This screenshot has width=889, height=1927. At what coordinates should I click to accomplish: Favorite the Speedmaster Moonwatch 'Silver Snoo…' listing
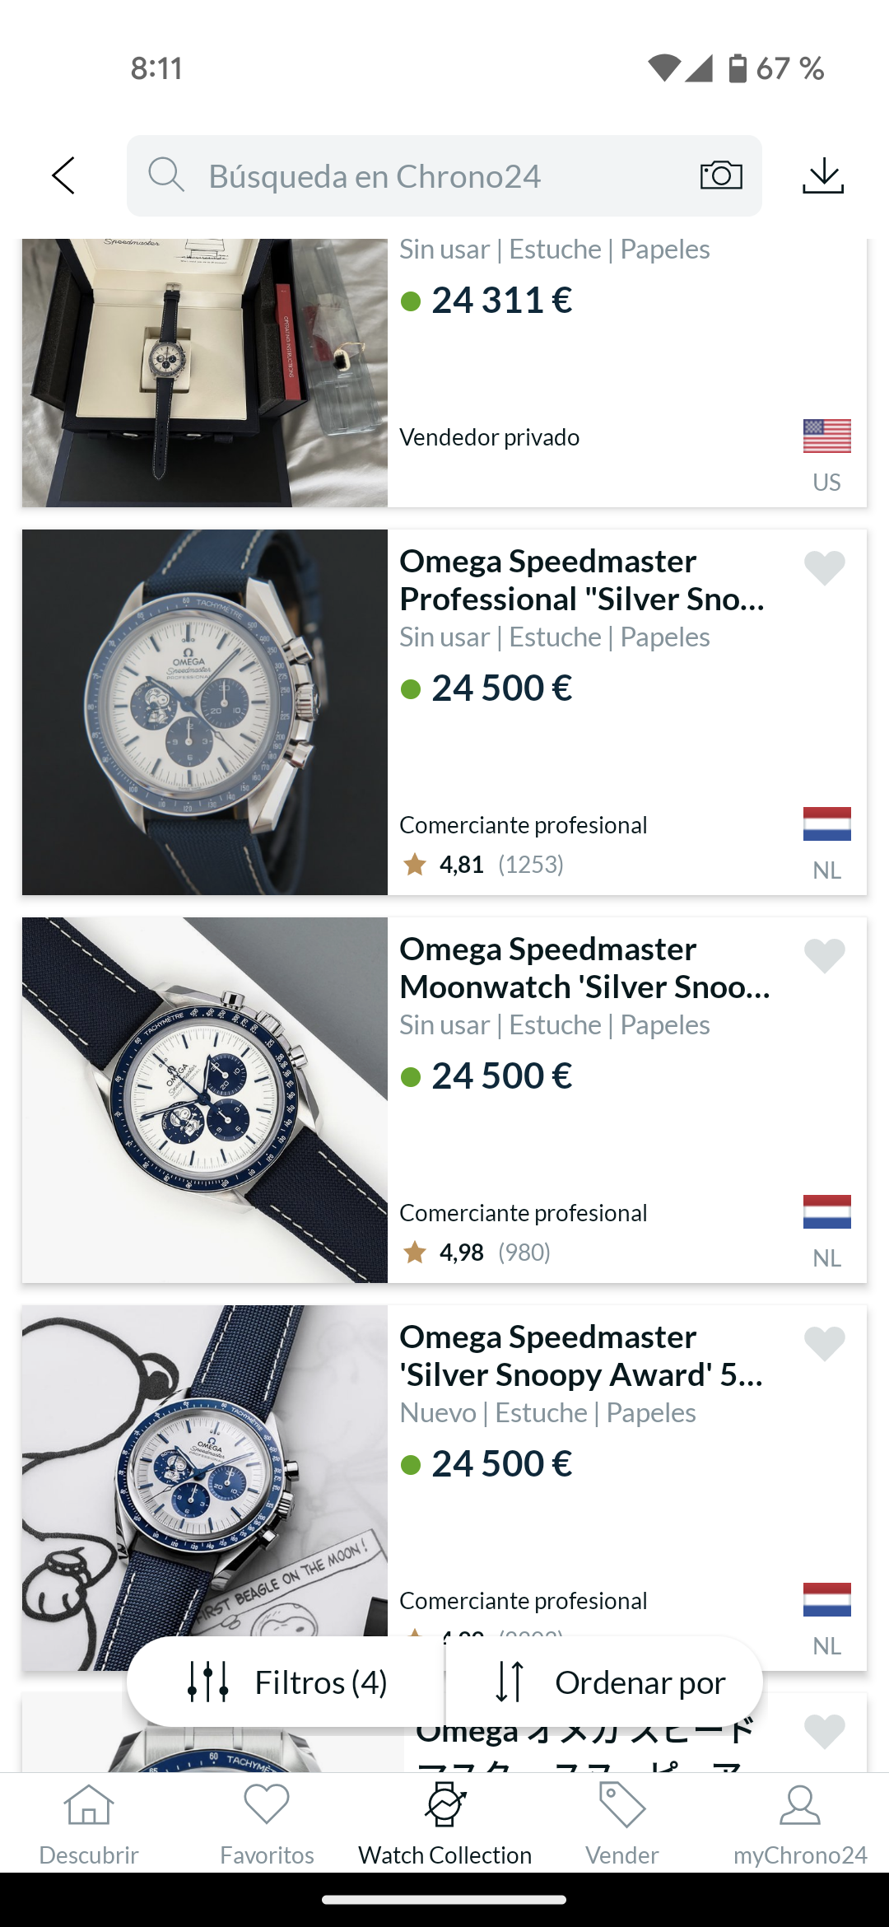click(x=825, y=955)
